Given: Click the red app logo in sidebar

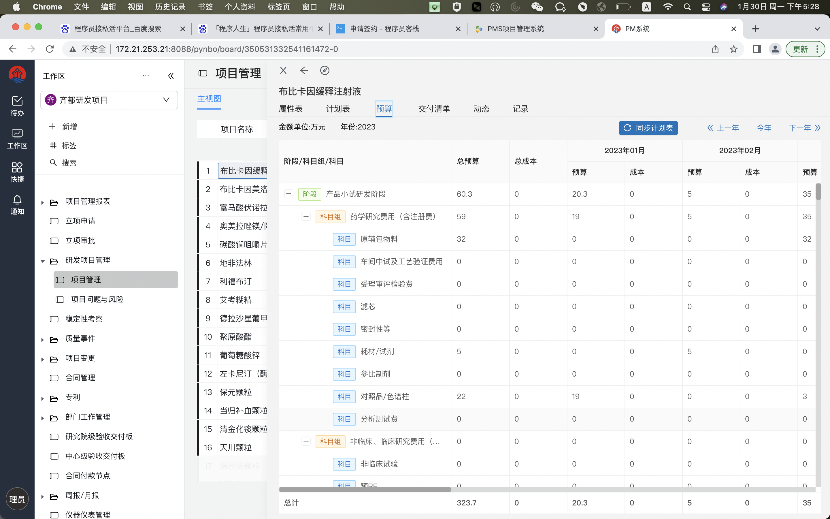Looking at the screenshot, I should [x=17, y=74].
